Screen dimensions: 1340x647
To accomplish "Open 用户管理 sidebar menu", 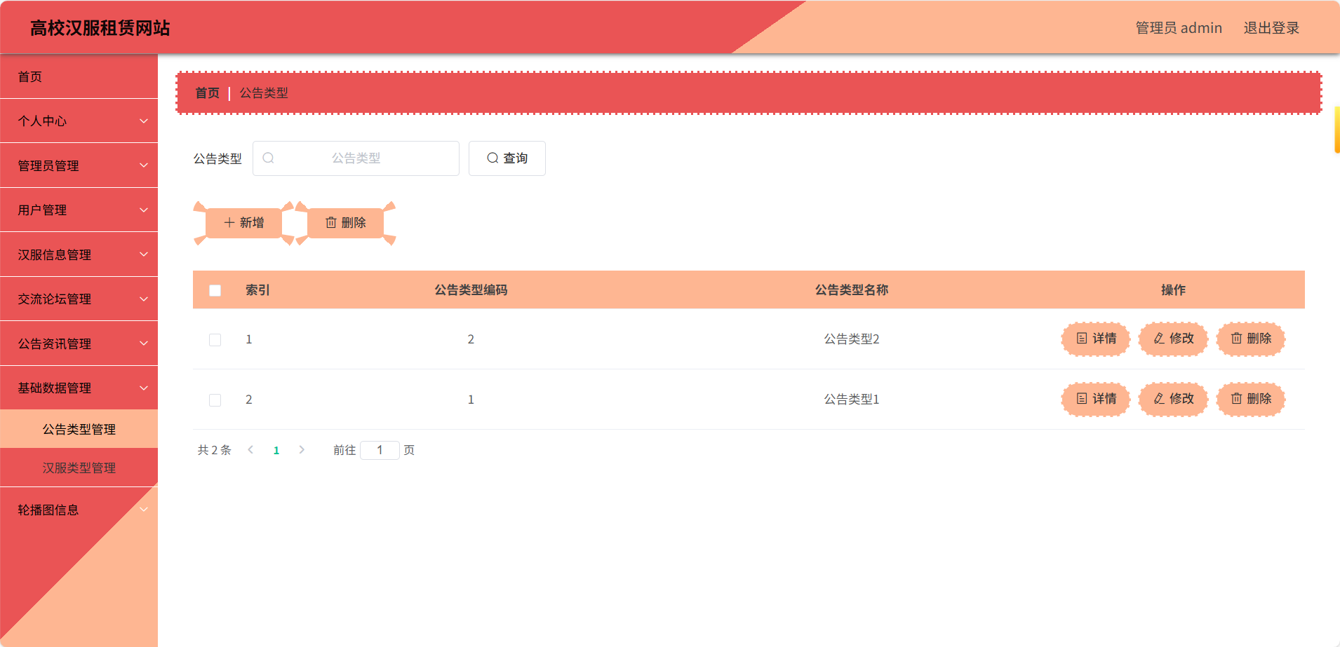I will pyautogui.click(x=79, y=210).
